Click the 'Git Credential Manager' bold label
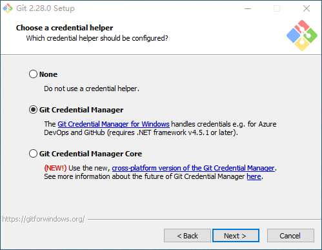The height and width of the screenshot is (250, 322). click(81, 110)
